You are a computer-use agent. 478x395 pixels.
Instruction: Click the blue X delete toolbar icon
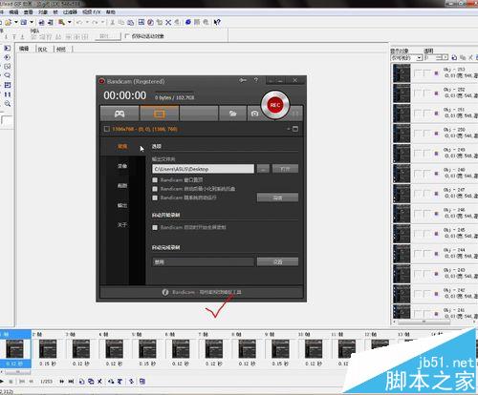(168, 22)
